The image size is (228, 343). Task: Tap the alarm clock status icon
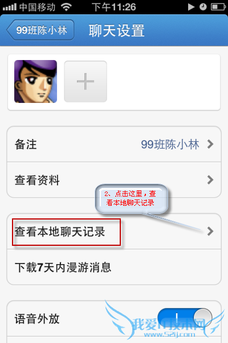pos(203,7)
